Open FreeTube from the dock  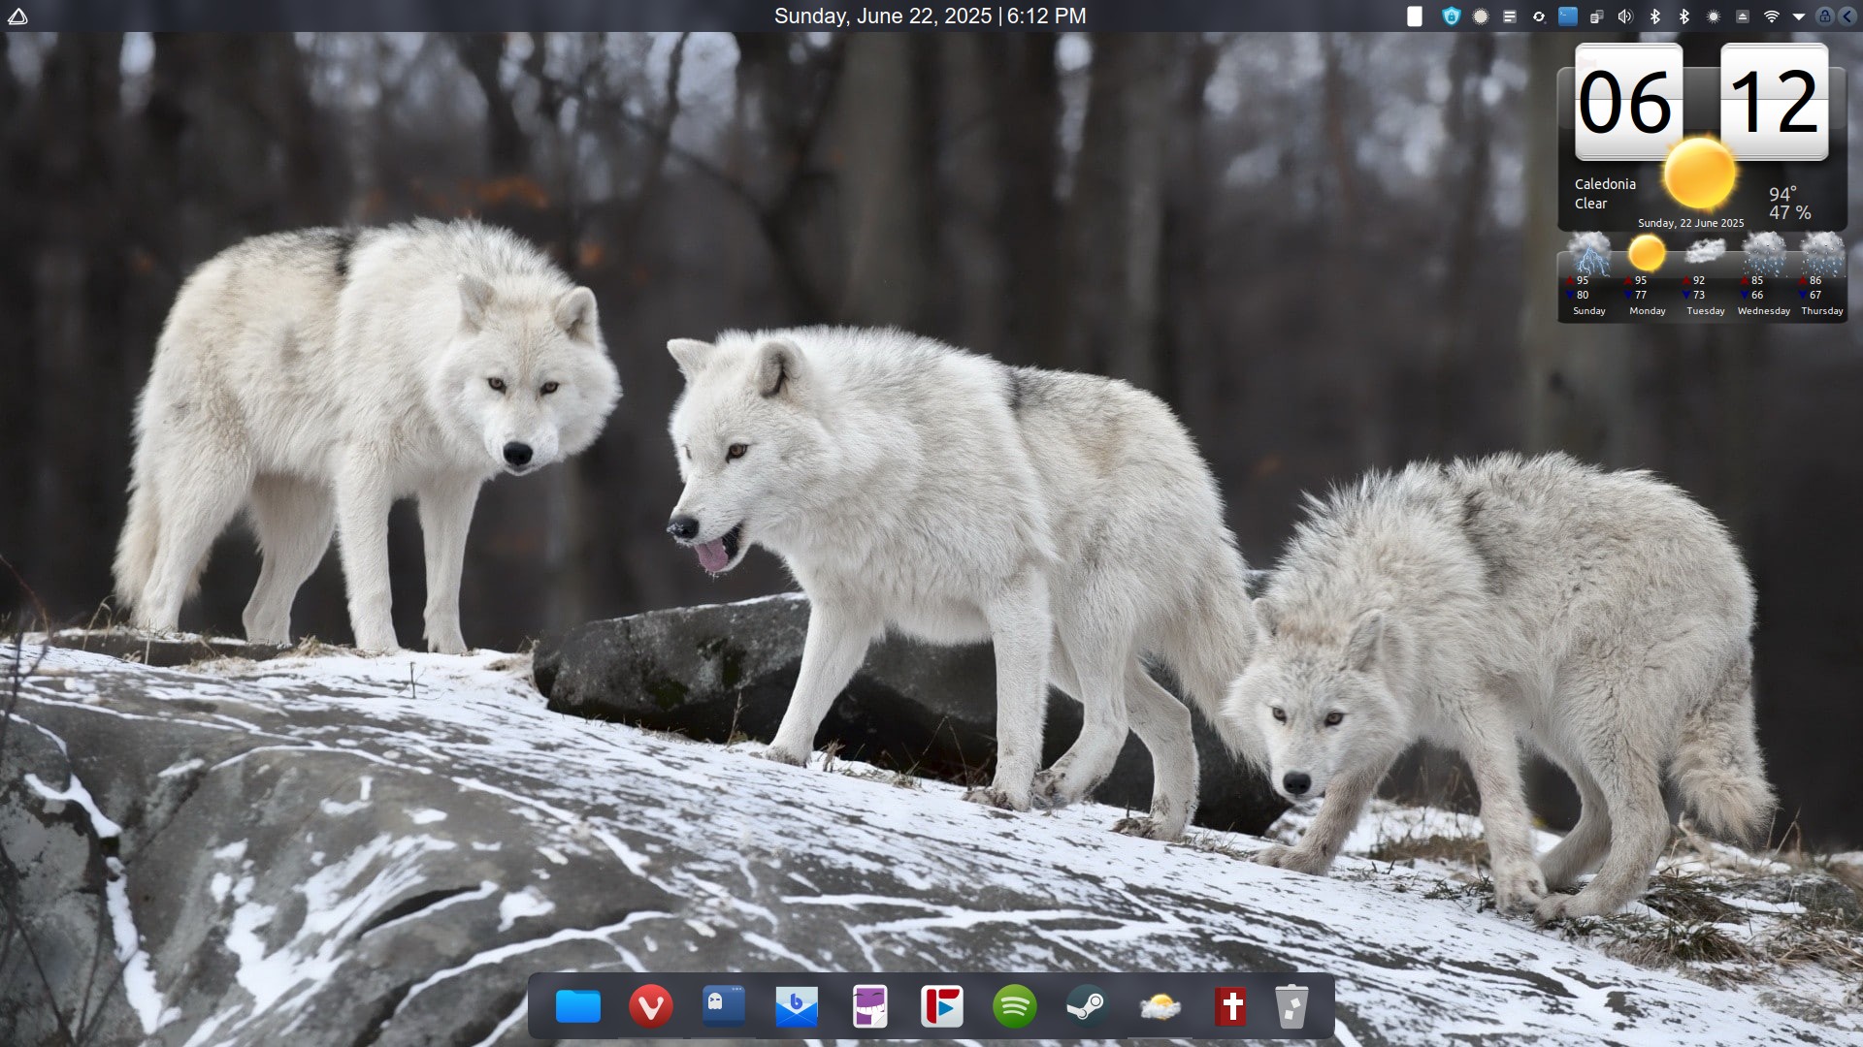941,1007
